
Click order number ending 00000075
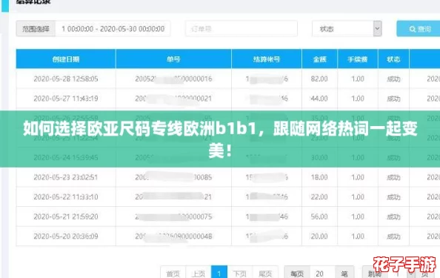173,216
